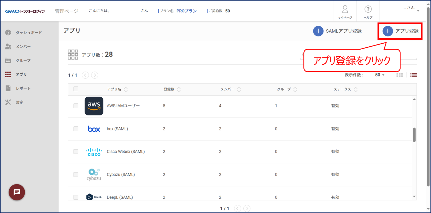The height and width of the screenshot is (213, 431).
Task: Click registration count 5 in AWS row
Action: pyautogui.click(x=164, y=106)
